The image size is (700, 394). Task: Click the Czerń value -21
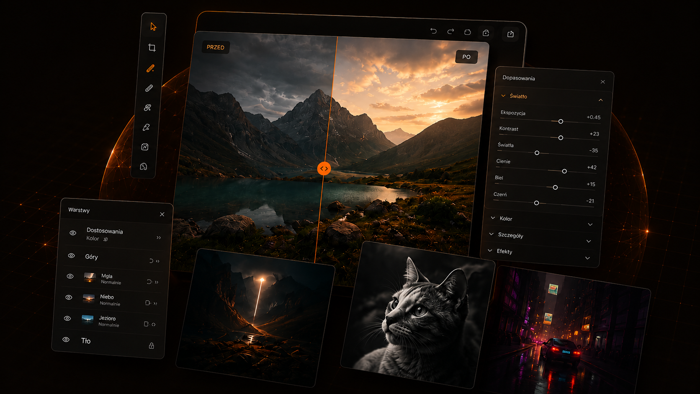click(x=590, y=201)
